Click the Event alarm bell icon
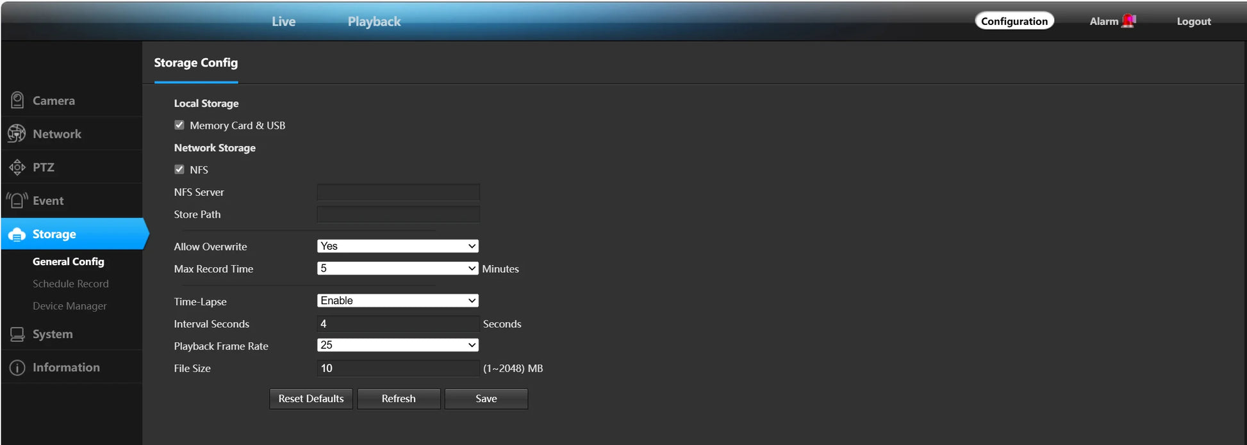 click(x=17, y=200)
